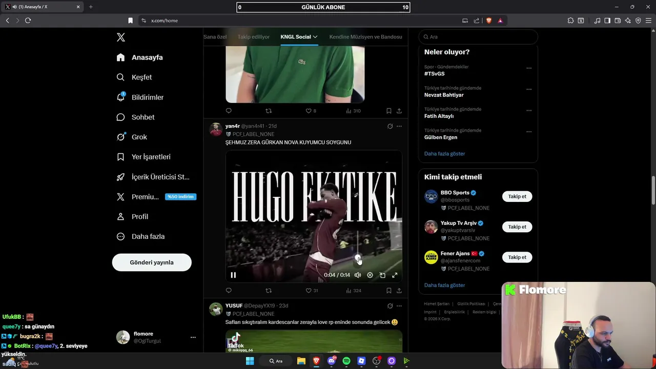This screenshot has height=369, width=656.
Task: Open Grok icon on yan4r's post
Action: (390, 126)
